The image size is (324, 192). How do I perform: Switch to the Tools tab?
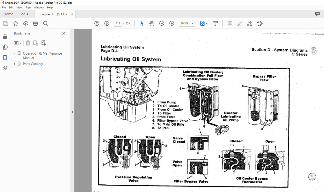(24, 14)
